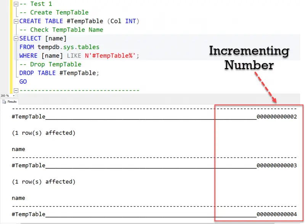The width and height of the screenshot is (305, 224).
Task: Switch to the Results tab
Action: pos(9,102)
